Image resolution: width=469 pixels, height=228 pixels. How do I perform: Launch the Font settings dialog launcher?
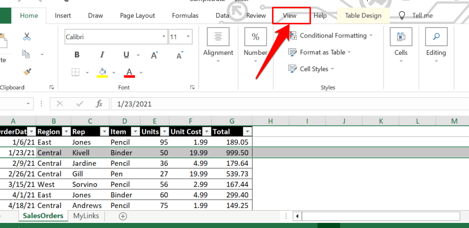192,88
